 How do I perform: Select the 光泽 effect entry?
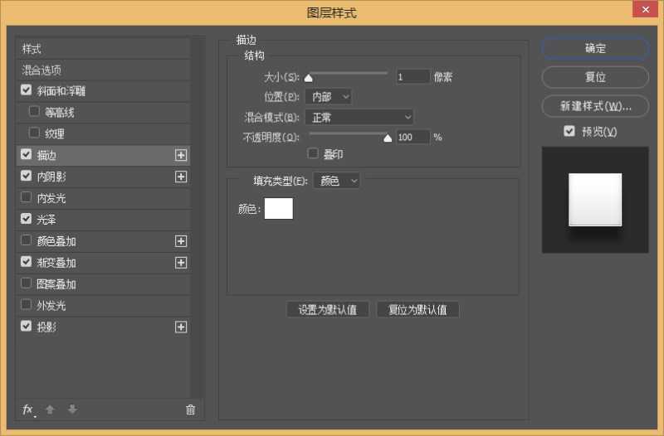tap(46, 220)
